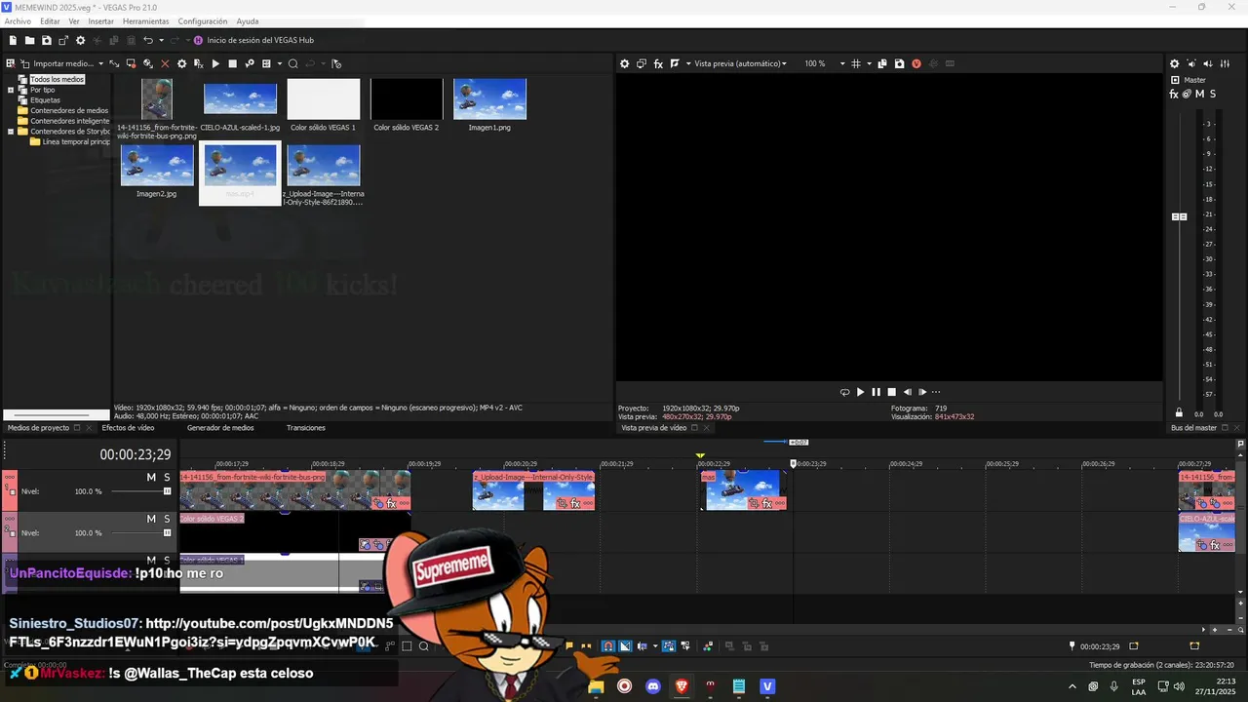Open the Insertar menu
This screenshot has height=702, width=1248.
pos(100,21)
